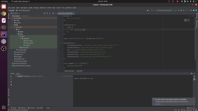Open the LibraryTest run configuration dropdown
This screenshot has height=111, width=198.
click(x=164, y=10)
